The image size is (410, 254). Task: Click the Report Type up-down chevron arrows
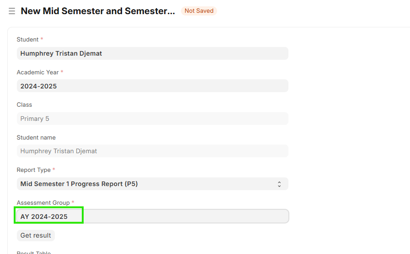(x=279, y=184)
